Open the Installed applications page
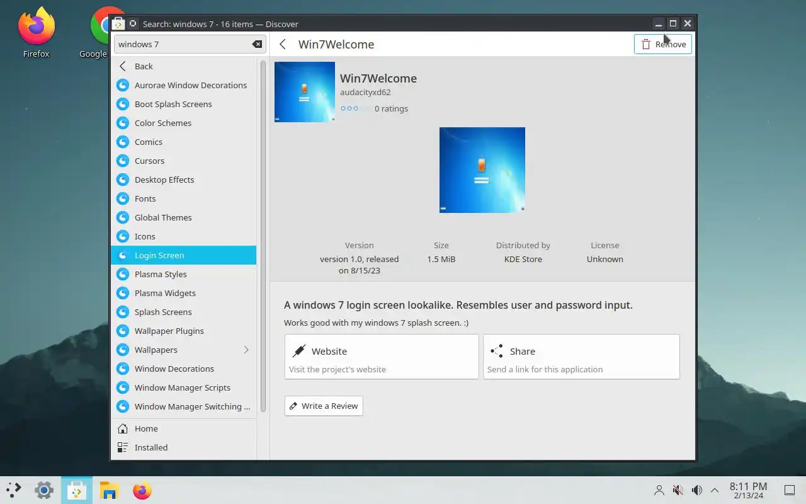 184,447
